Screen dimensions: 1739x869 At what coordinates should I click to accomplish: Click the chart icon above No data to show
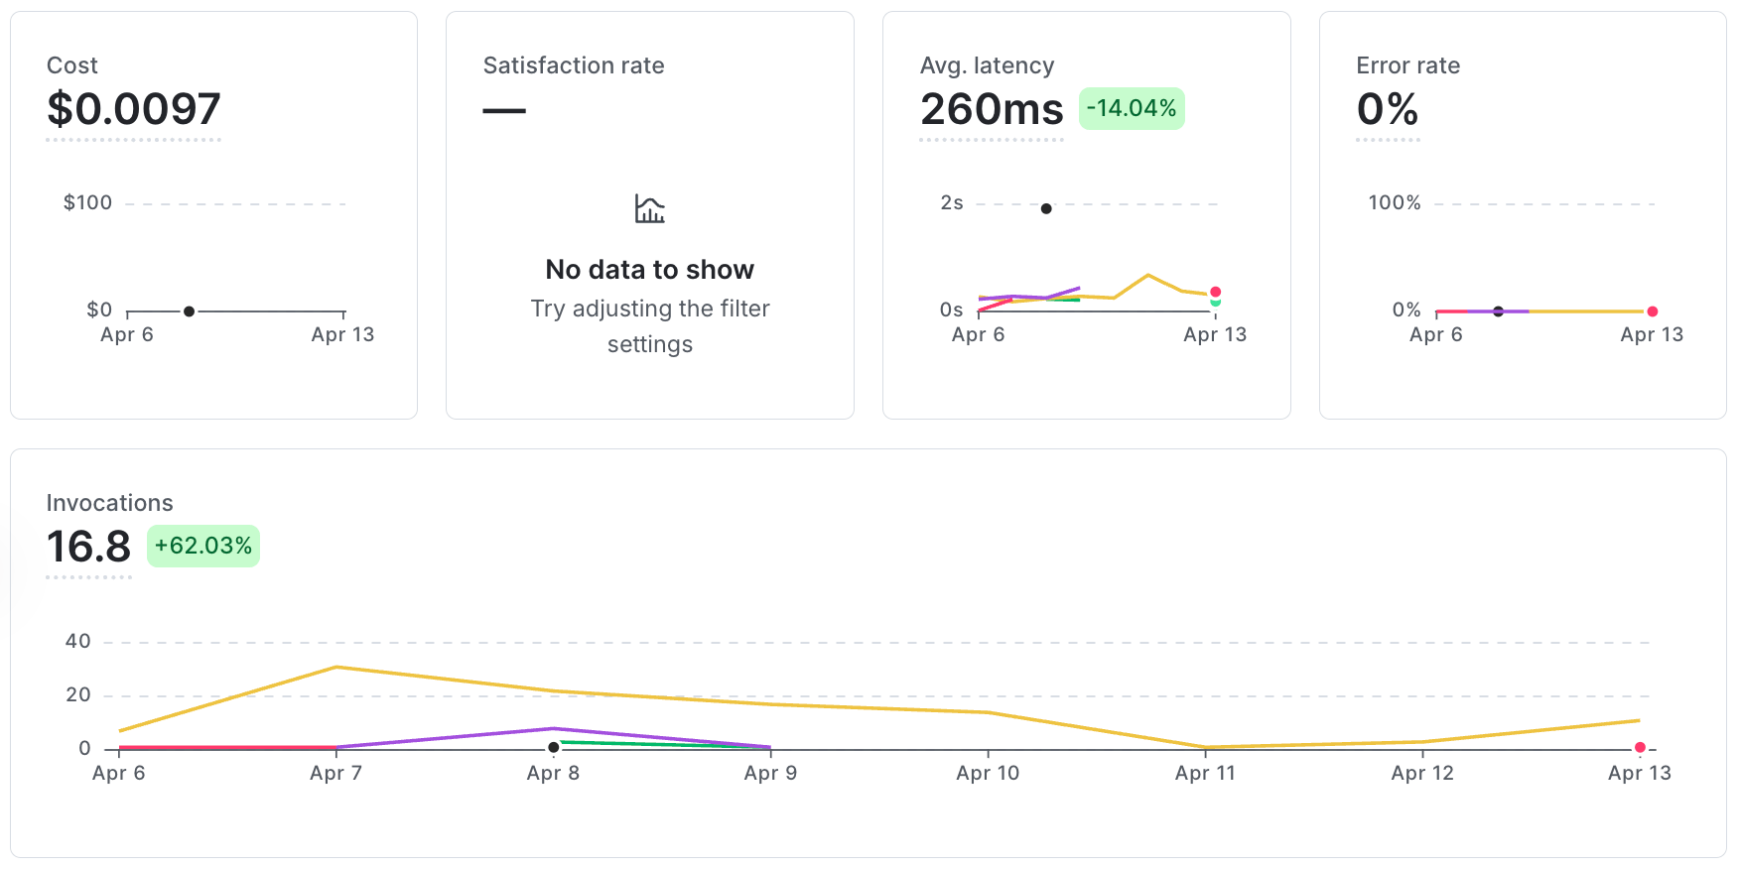tap(650, 209)
